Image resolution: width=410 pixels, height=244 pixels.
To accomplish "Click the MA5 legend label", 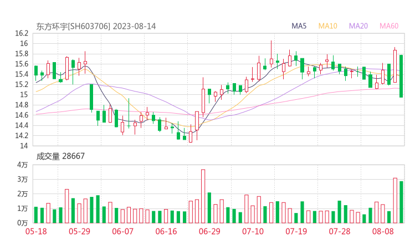I will tap(299, 26).
